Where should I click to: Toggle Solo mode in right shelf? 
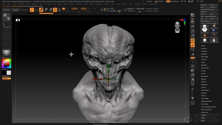193,98
